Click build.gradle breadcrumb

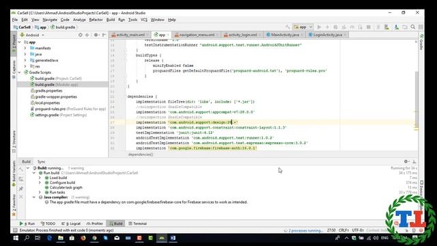63,27
